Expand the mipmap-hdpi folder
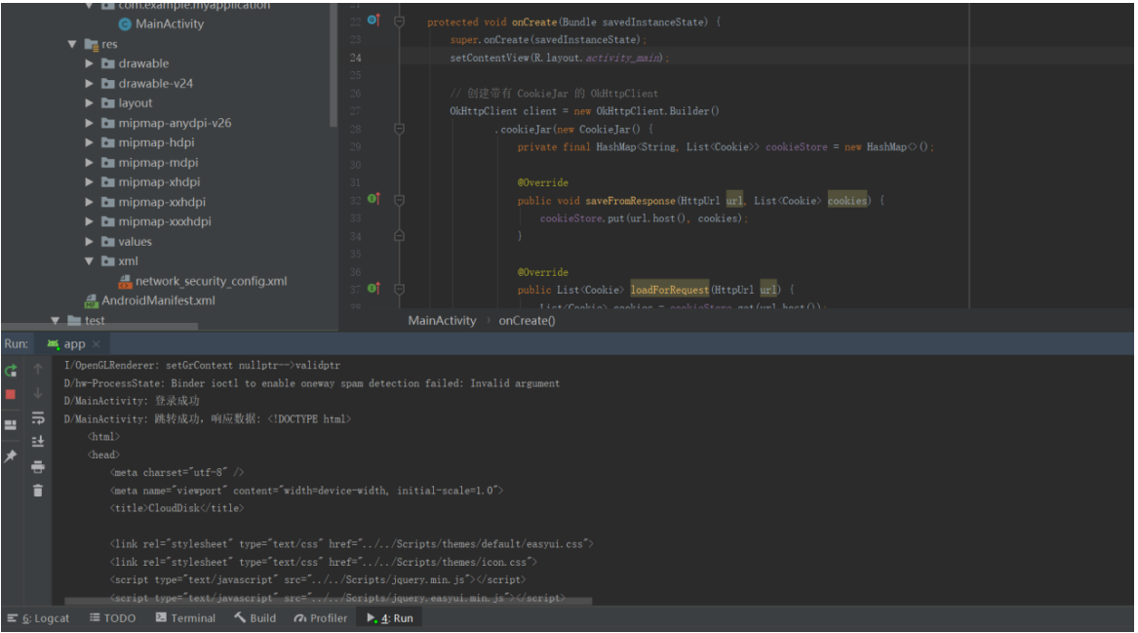This screenshot has width=1138, height=633. (90, 143)
